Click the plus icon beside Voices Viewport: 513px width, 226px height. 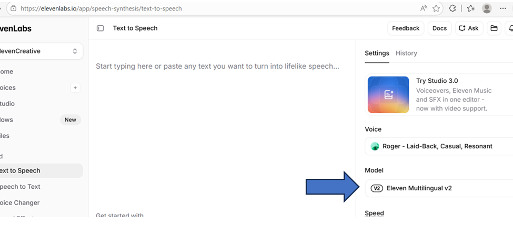click(x=75, y=88)
